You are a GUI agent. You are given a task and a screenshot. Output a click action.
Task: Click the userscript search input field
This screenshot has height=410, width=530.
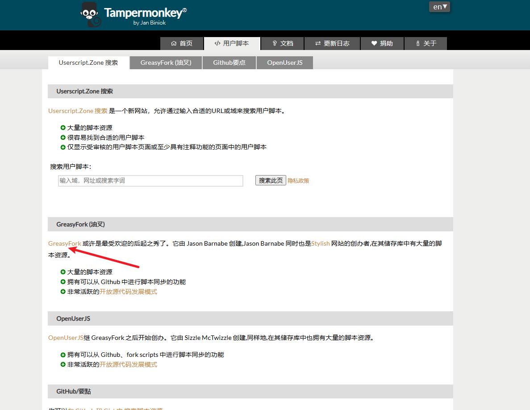(x=150, y=180)
